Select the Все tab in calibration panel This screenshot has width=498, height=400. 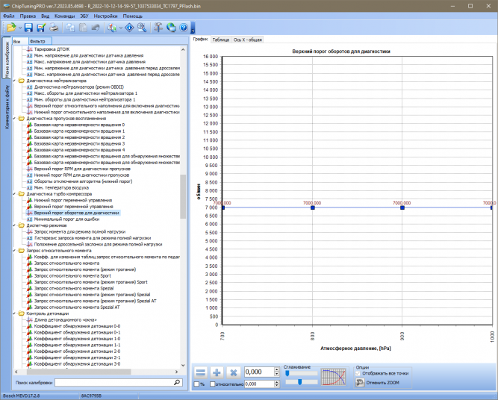pyautogui.click(x=20, y=41)
